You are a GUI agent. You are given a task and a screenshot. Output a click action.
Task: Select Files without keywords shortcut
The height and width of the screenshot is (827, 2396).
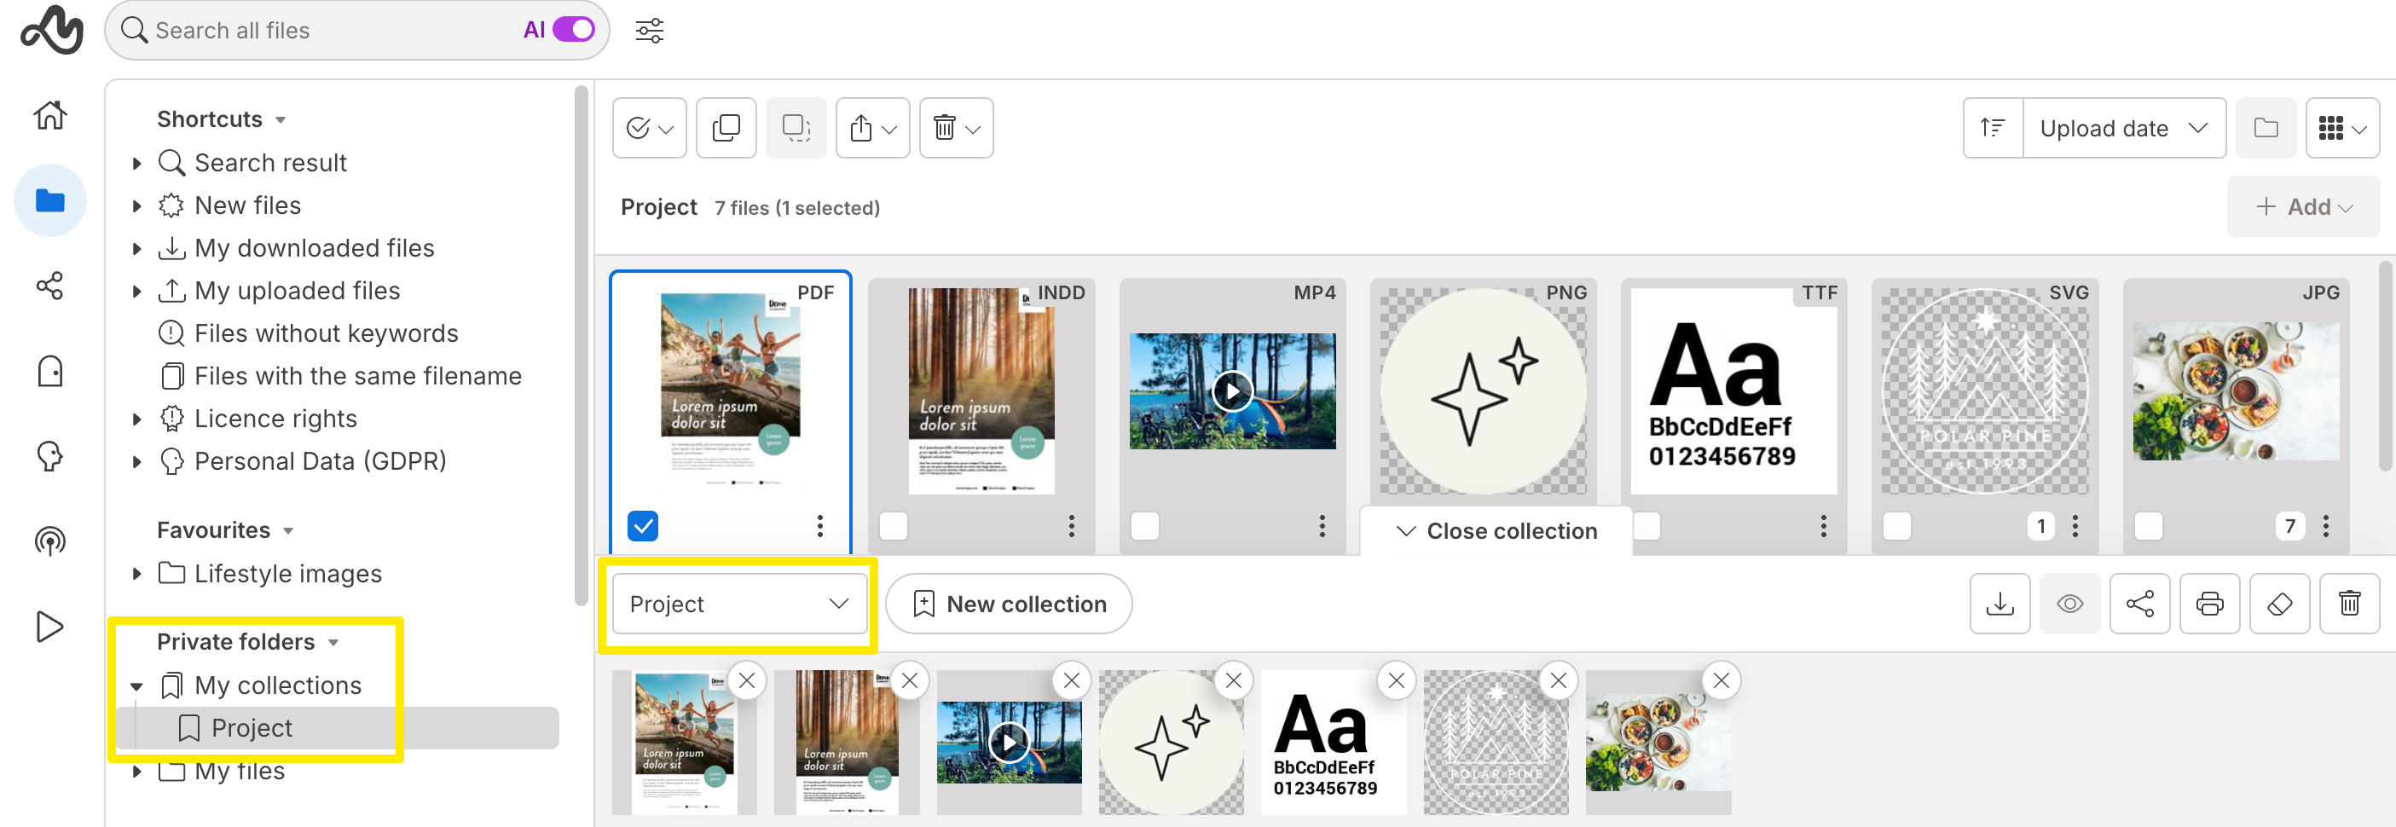point(326,333)
